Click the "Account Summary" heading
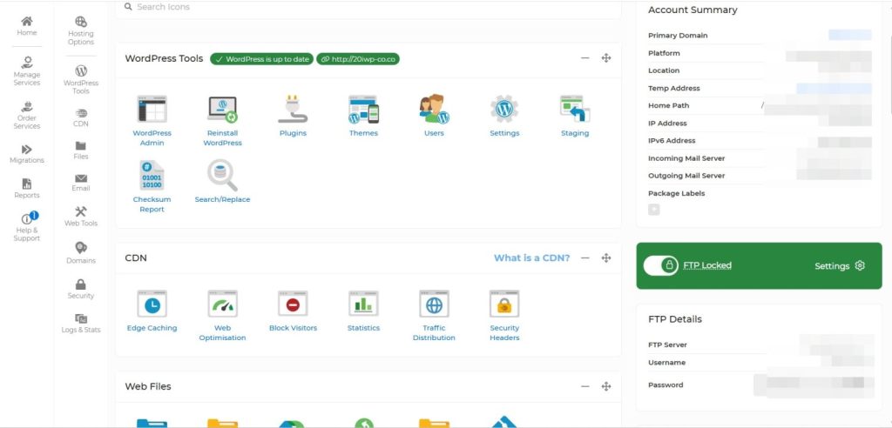Viewport: 892px width, 428px height. (x=693, y=10)
